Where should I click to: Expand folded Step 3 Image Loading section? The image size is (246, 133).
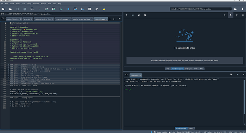[9, 71]
